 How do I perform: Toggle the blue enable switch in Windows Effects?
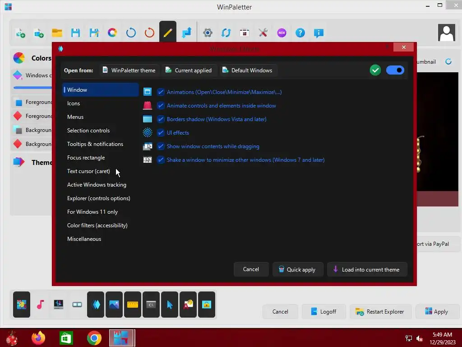(395, 70)
